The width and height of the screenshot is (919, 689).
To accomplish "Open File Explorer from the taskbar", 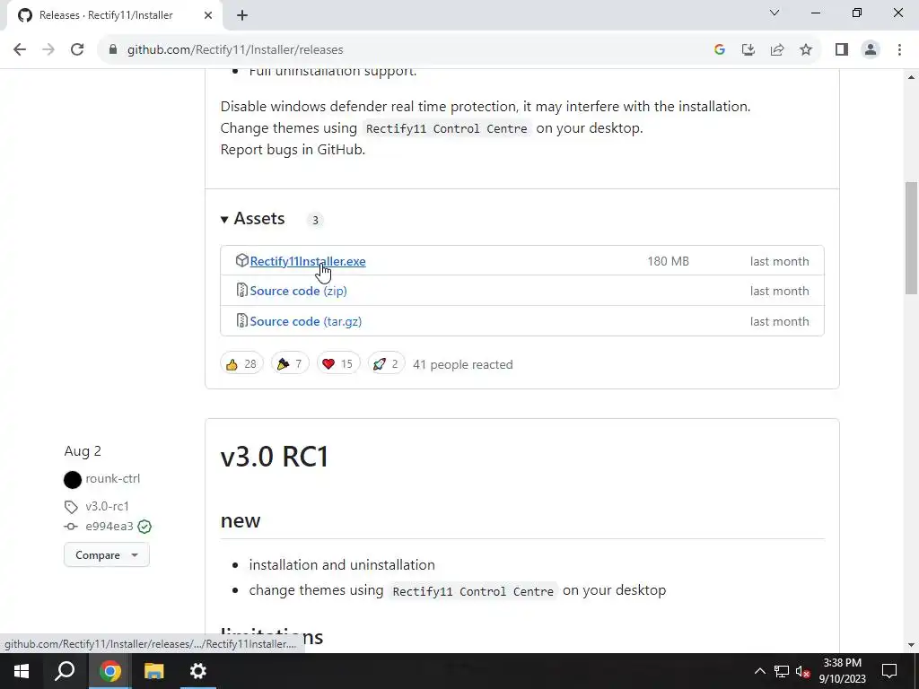I will [154, 671].
